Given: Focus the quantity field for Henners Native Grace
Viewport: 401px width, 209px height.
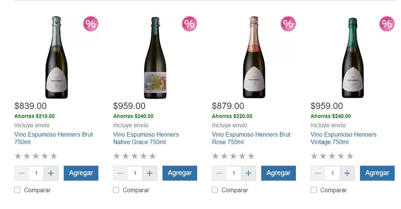Looking at the screenshot, I should point(135,173).
